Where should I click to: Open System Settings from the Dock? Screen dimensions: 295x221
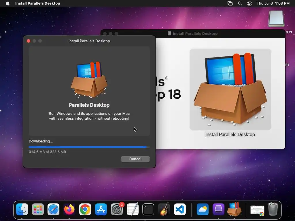pos(117,209)
